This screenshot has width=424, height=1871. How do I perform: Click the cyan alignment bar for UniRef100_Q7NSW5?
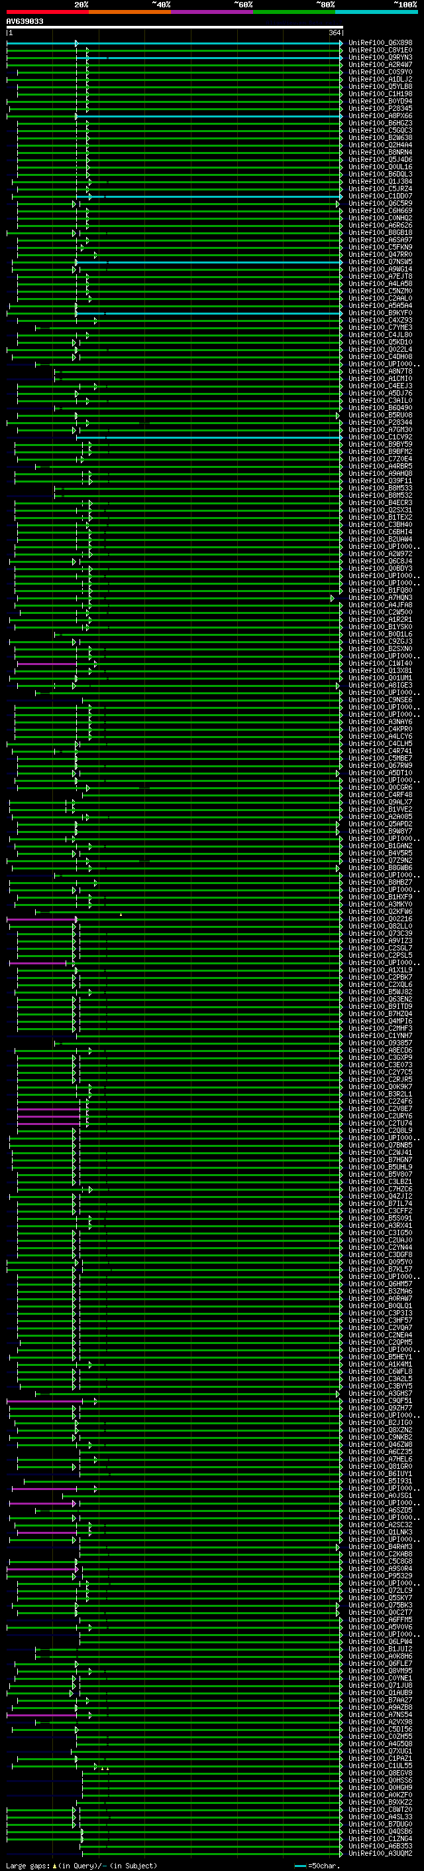[209, 262]
